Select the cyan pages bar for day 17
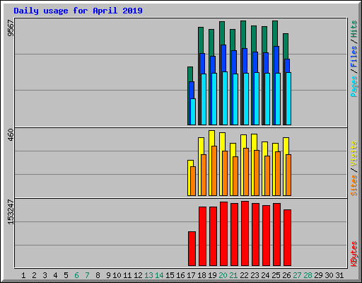 (x=193, y=112)
